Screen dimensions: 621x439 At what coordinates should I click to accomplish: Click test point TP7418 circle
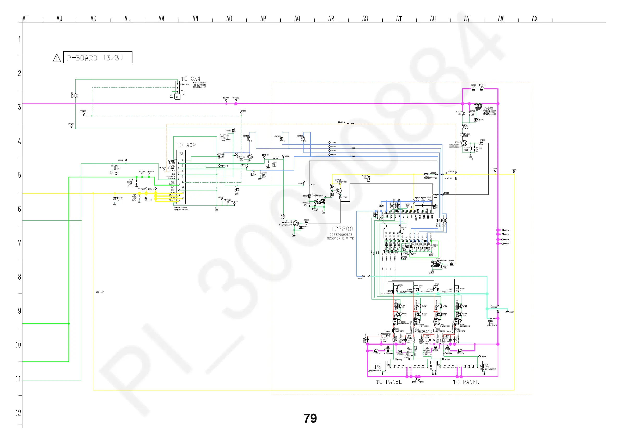coord(241,113)
